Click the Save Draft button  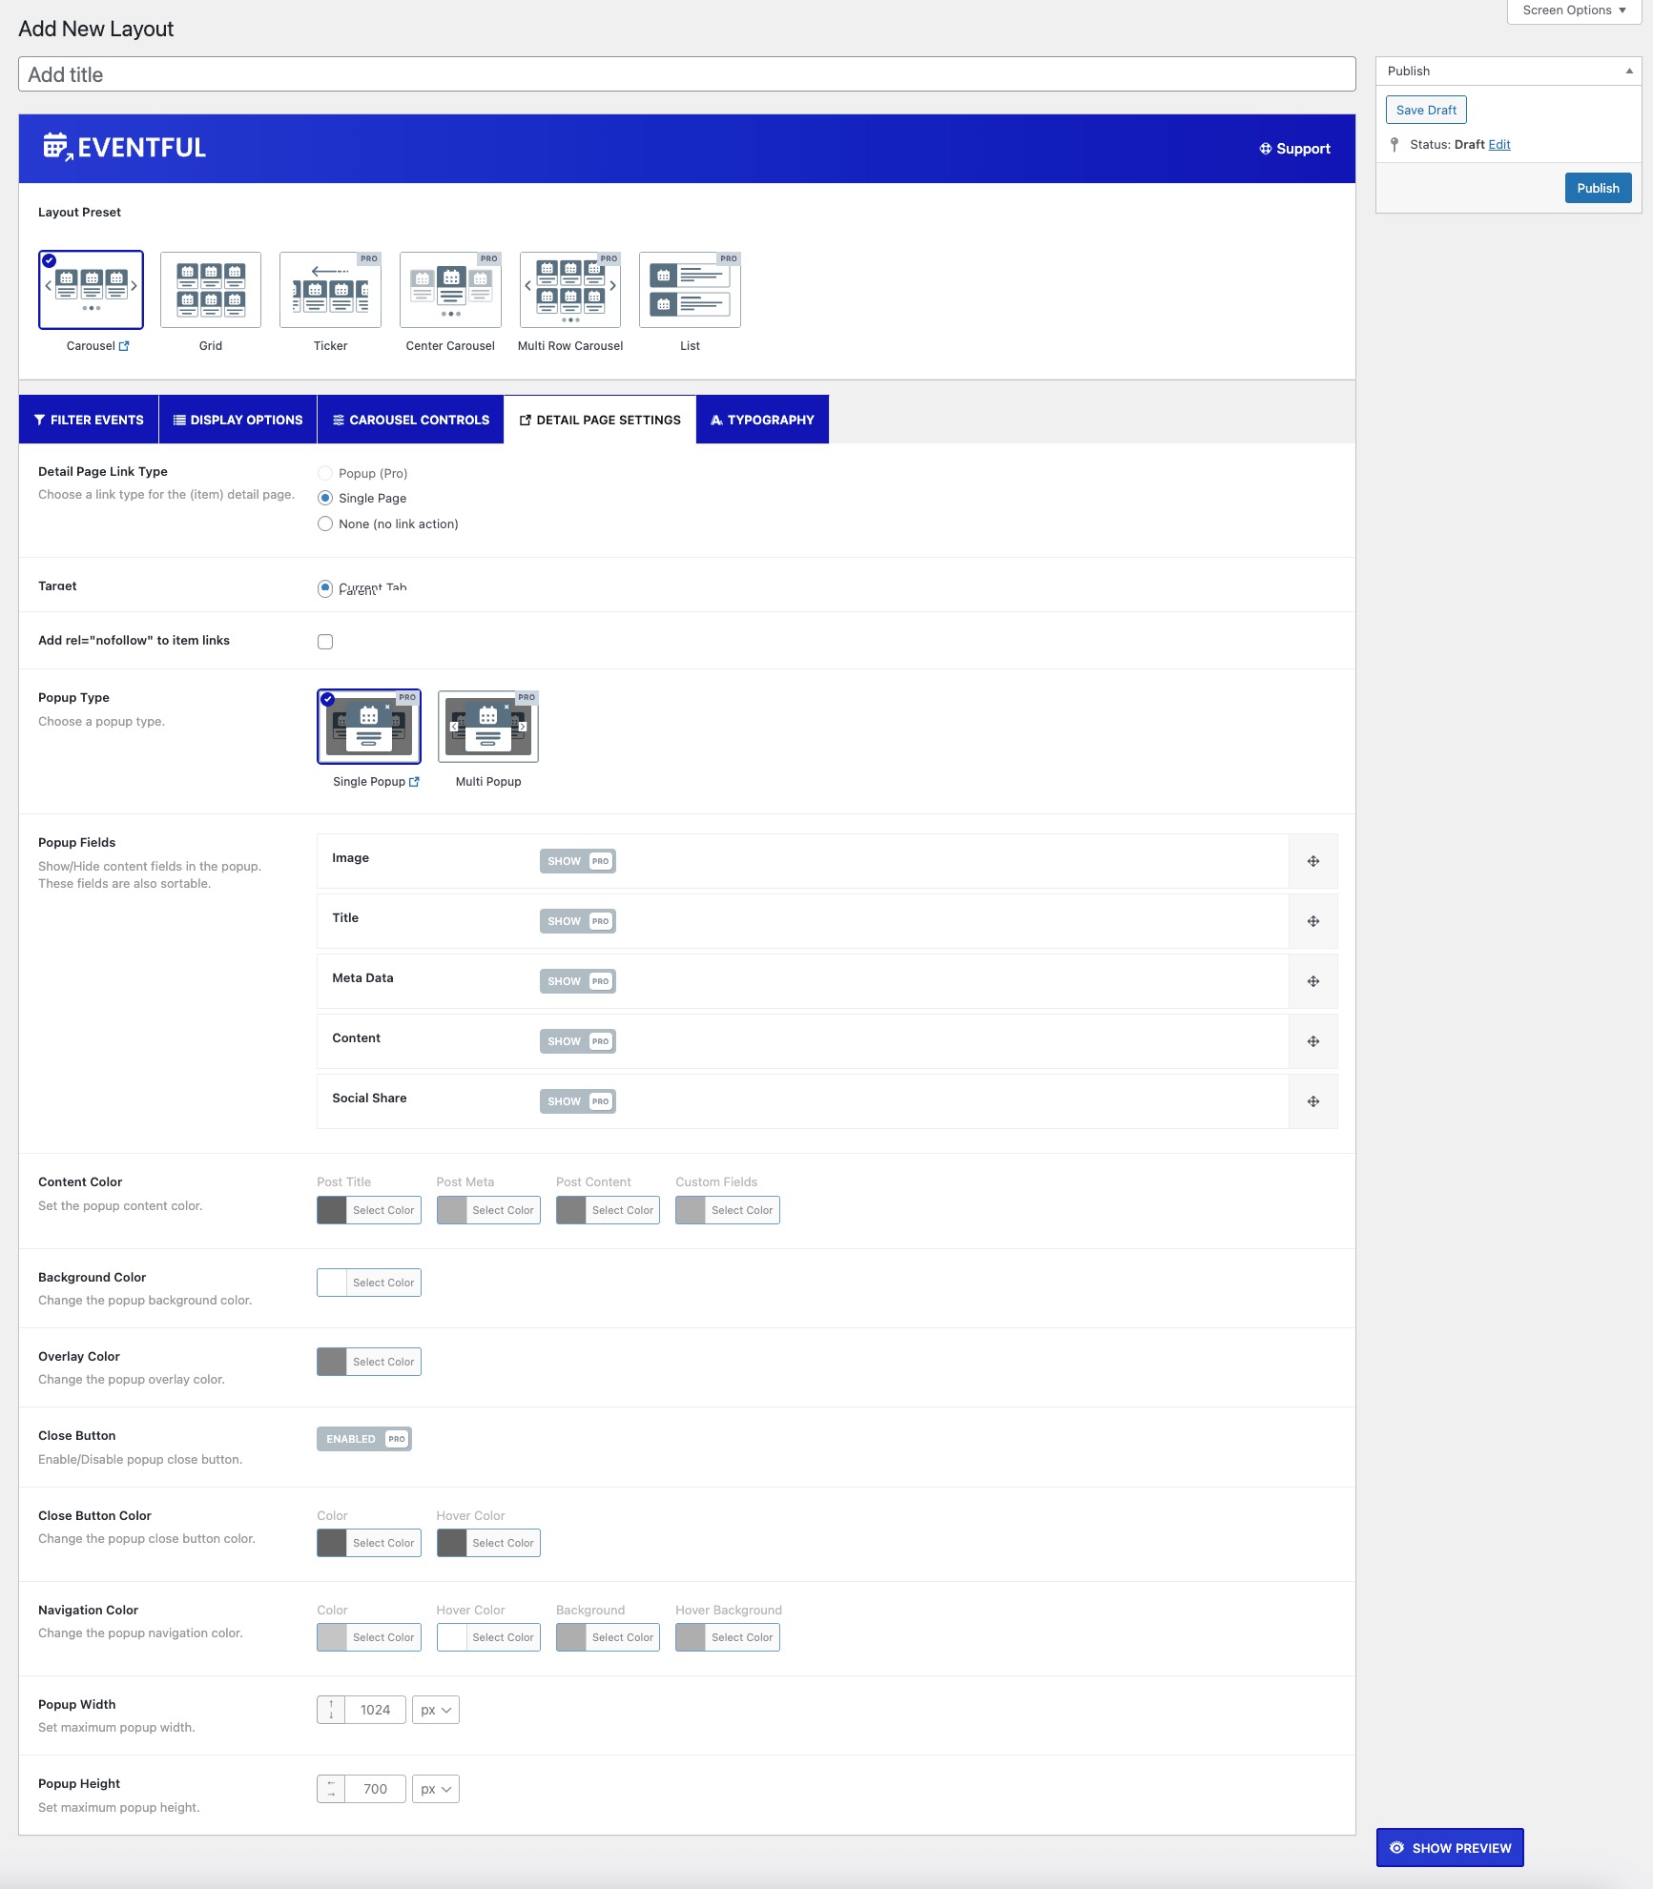1426,110
